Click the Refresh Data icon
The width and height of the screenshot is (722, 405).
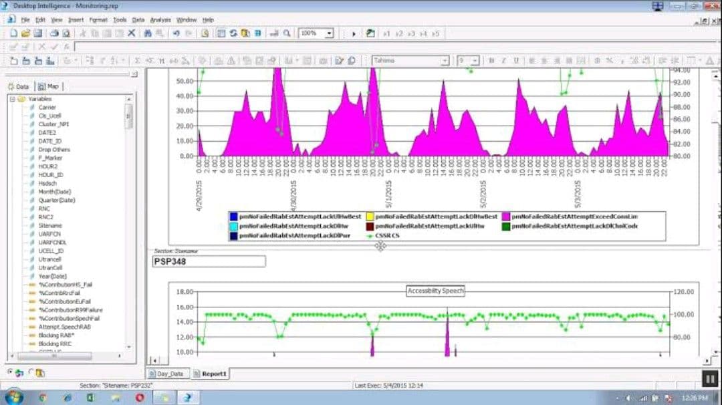click(x=234, y=33)
